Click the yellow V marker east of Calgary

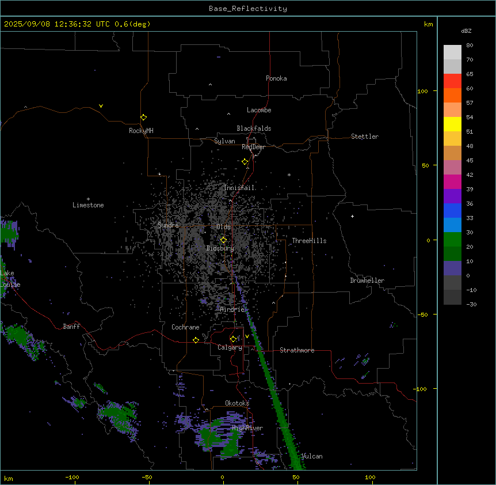(247, 336)
